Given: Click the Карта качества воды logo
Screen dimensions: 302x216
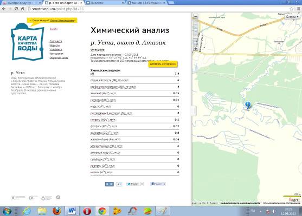Looking at the screenshot, I should (27, 42).
